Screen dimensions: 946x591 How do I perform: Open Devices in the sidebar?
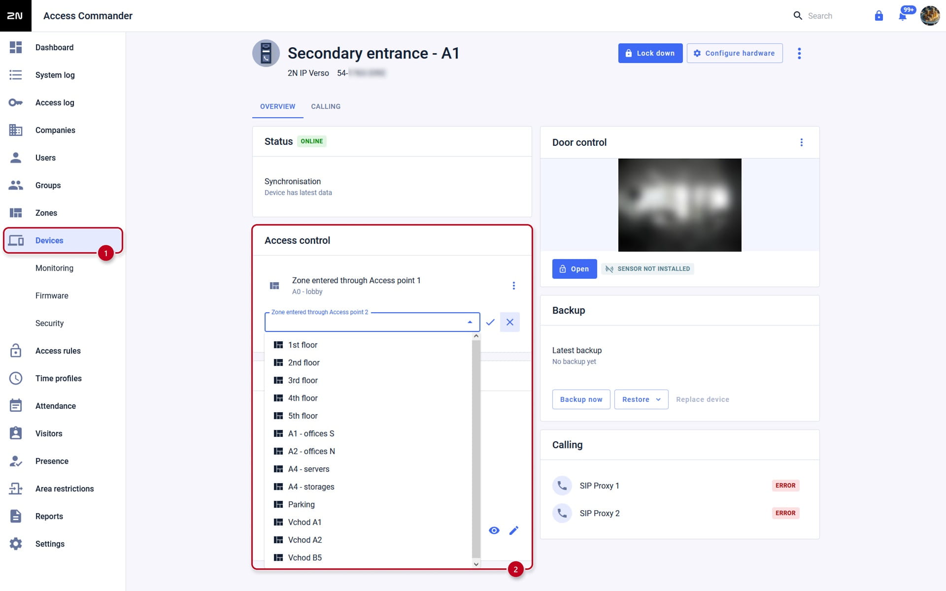[x=63, y=240]
